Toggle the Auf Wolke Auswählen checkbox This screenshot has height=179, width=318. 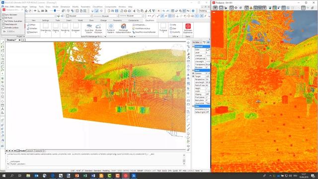tap(3, 21)
